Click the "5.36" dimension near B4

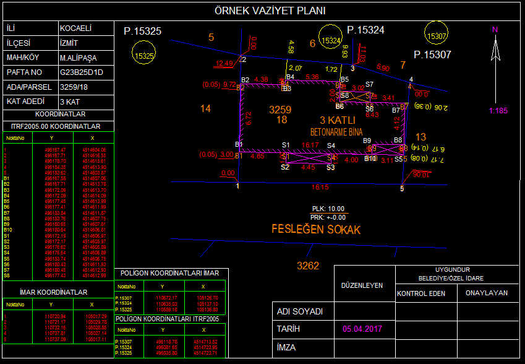[x=312, y=77]
